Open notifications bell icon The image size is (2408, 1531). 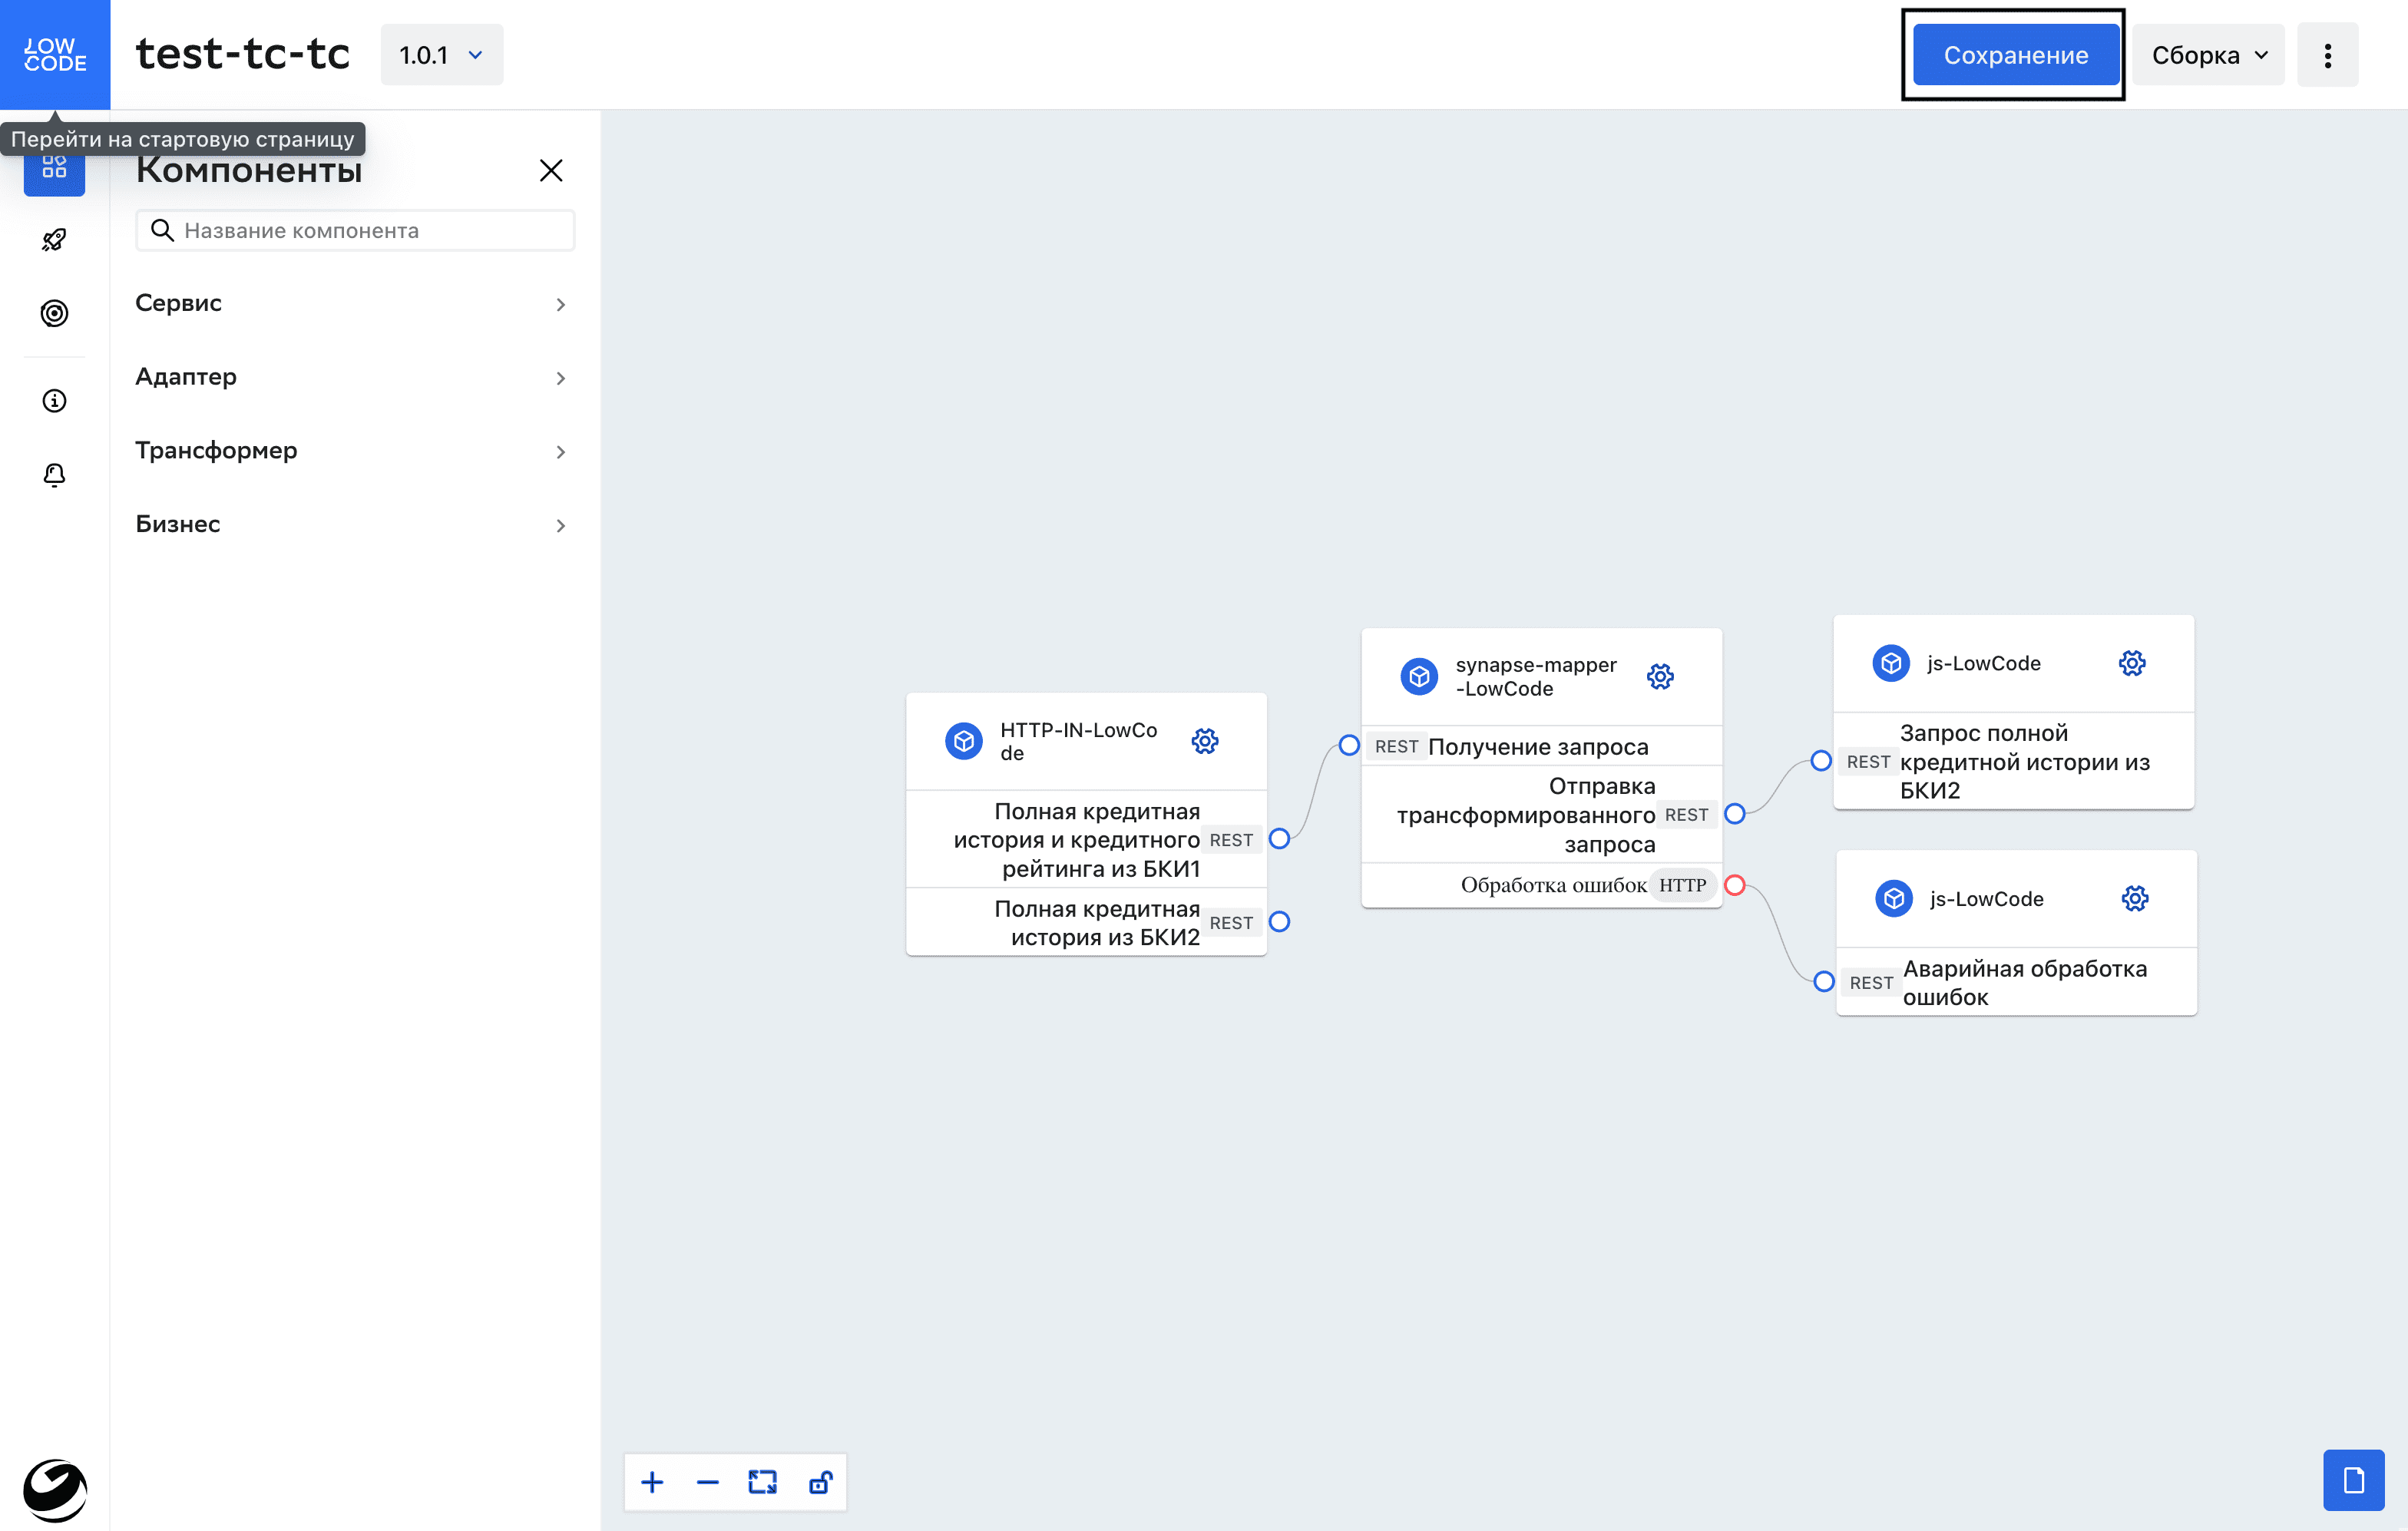click(54, 475)
